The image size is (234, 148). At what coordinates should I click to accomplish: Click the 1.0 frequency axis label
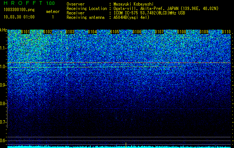coord(3,67)
